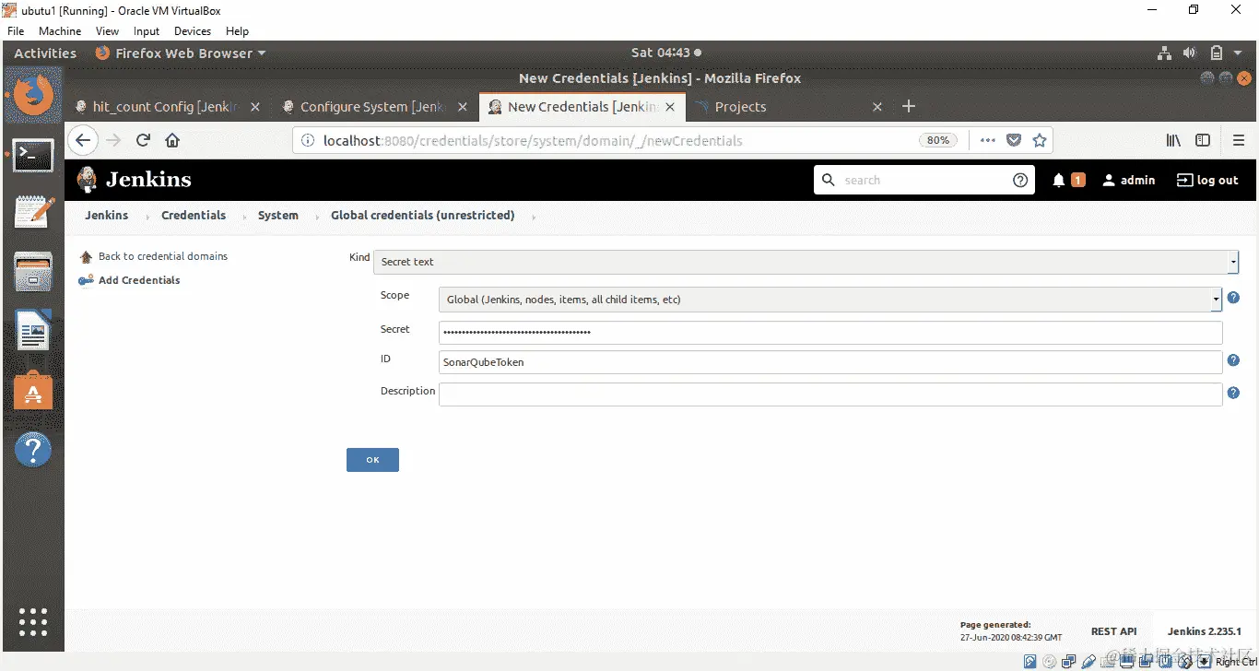The height and width of the screenshot is (671, 1259).
Task: Open Text Editor dock icon
Action: pos(33,212)
